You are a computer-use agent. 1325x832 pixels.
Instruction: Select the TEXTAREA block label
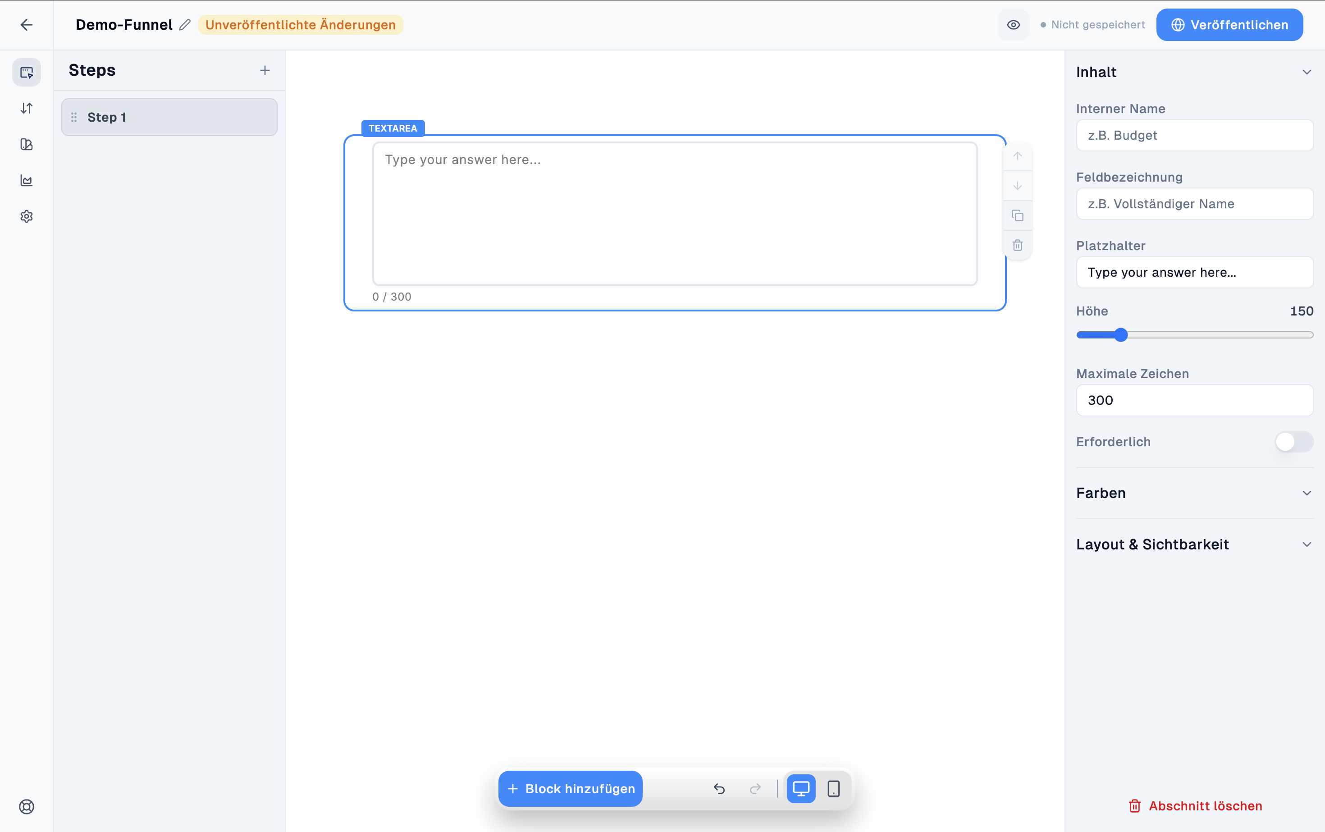(393, 128)
